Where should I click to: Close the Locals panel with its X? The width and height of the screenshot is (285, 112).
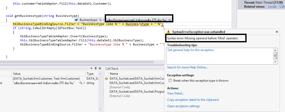point(100,69)
